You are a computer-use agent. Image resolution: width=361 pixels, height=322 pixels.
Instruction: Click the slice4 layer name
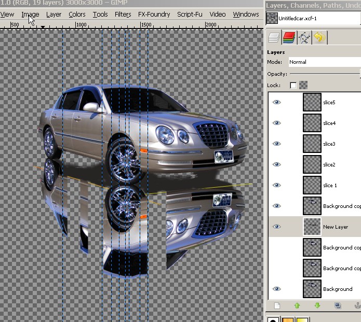pyautogui.click(x=329, y=123)
